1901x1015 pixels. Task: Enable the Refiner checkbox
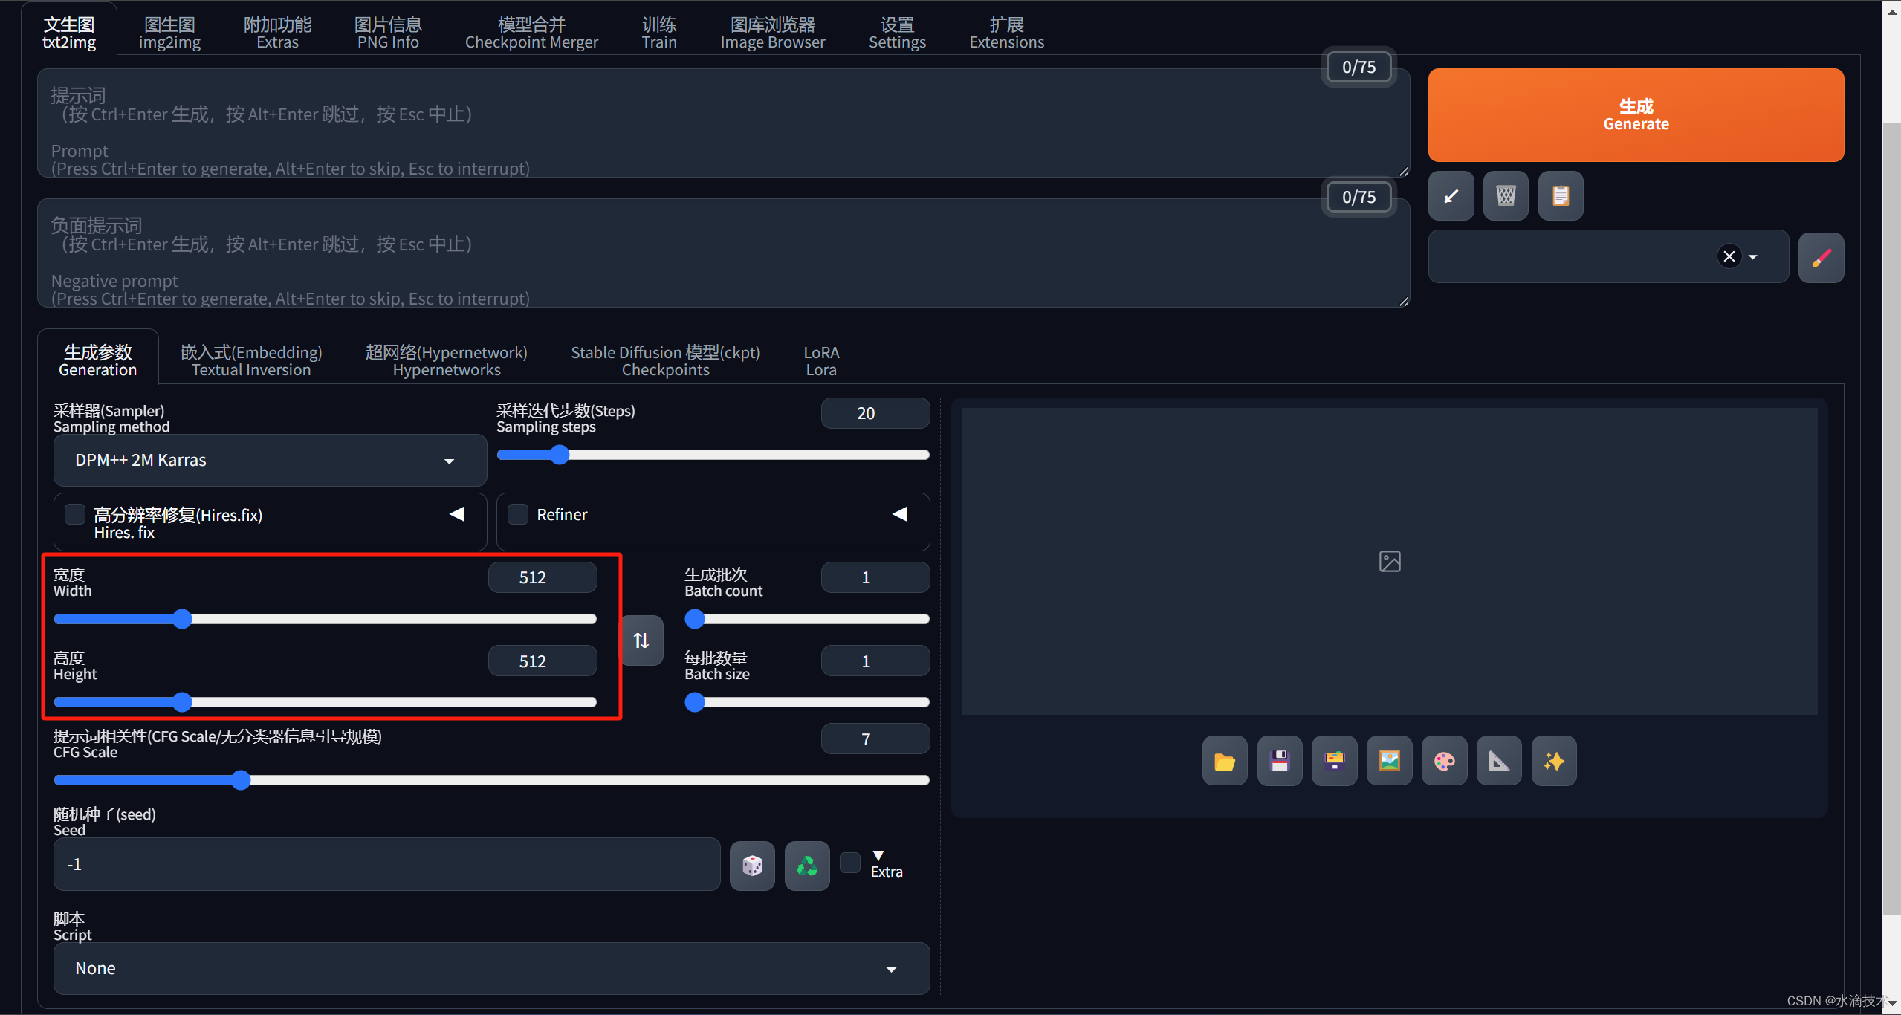518,514
